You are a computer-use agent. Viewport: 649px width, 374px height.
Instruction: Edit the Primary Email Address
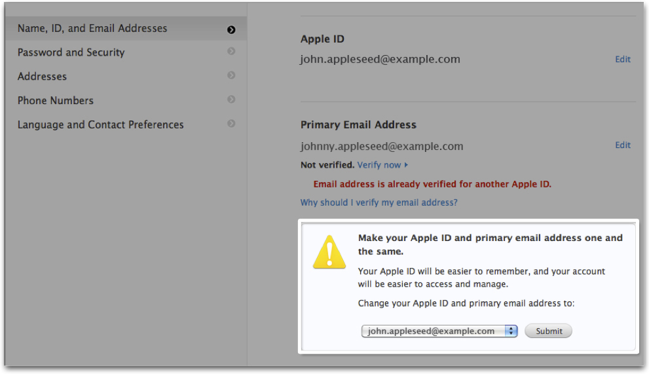pyautogui.click(x=623, y=145)
